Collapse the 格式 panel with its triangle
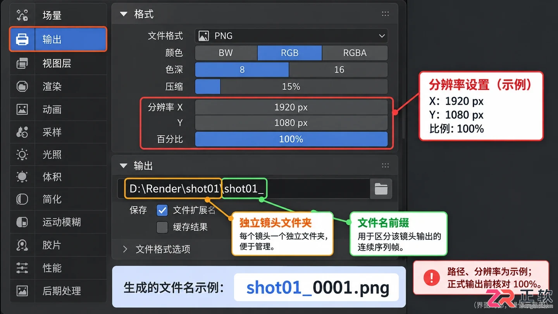This screenshot has height=314, width=558. (x=124, y=14)
